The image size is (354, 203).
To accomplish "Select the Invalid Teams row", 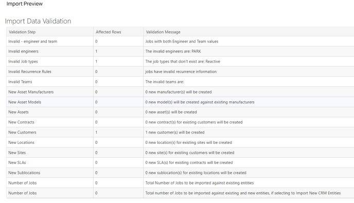I will click(180, 82).
